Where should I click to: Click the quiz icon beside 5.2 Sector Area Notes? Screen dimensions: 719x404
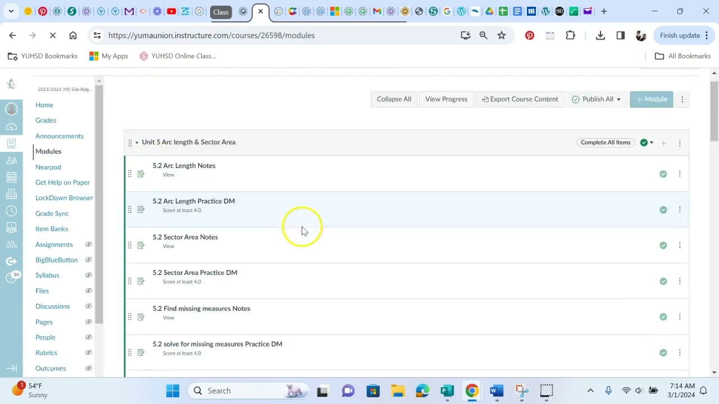(141, 245)
